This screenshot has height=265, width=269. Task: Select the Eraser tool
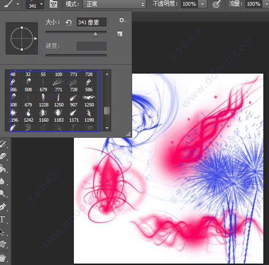(x=3, y=156)
